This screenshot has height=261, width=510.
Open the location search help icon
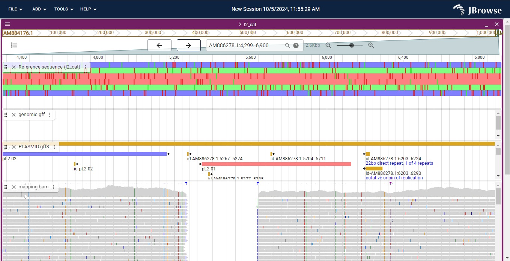pos(296,46)
